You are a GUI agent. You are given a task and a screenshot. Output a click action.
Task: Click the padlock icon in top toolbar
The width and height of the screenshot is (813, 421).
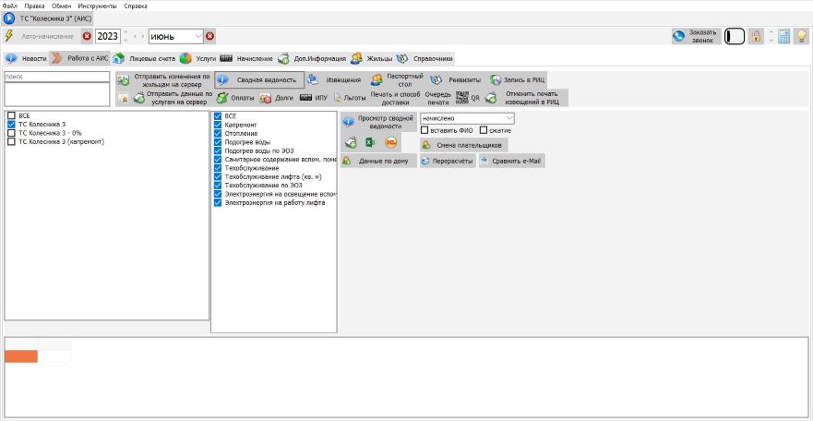click(756, 36)
